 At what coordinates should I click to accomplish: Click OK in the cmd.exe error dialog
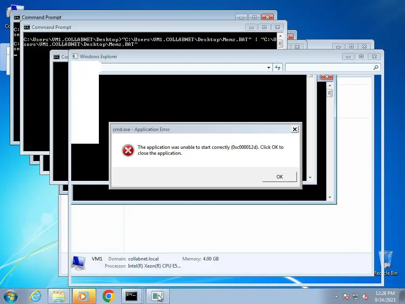280,177
